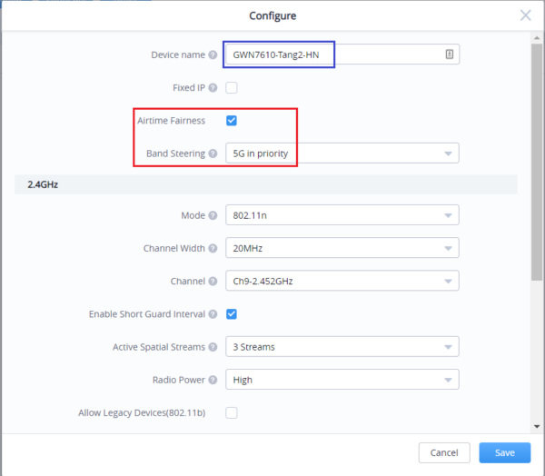
Task: Uncheck the Airtime Fairness checkbox
Action: (x=232, y=121)
